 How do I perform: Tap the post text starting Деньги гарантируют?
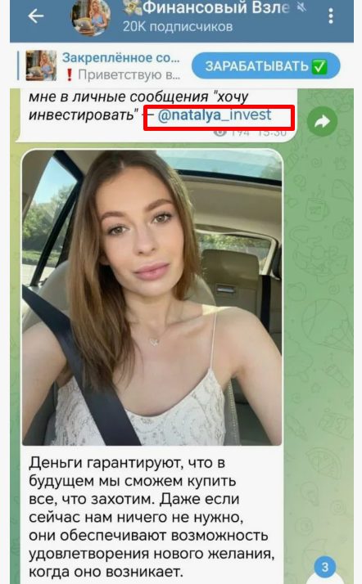tap(152, 517)
